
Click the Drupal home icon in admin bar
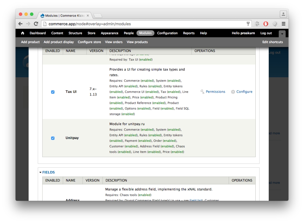[x=22, y=33]
